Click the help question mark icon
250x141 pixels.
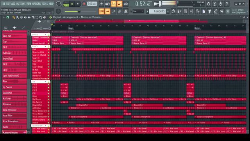pyautogui.click(x=227, y=4)
